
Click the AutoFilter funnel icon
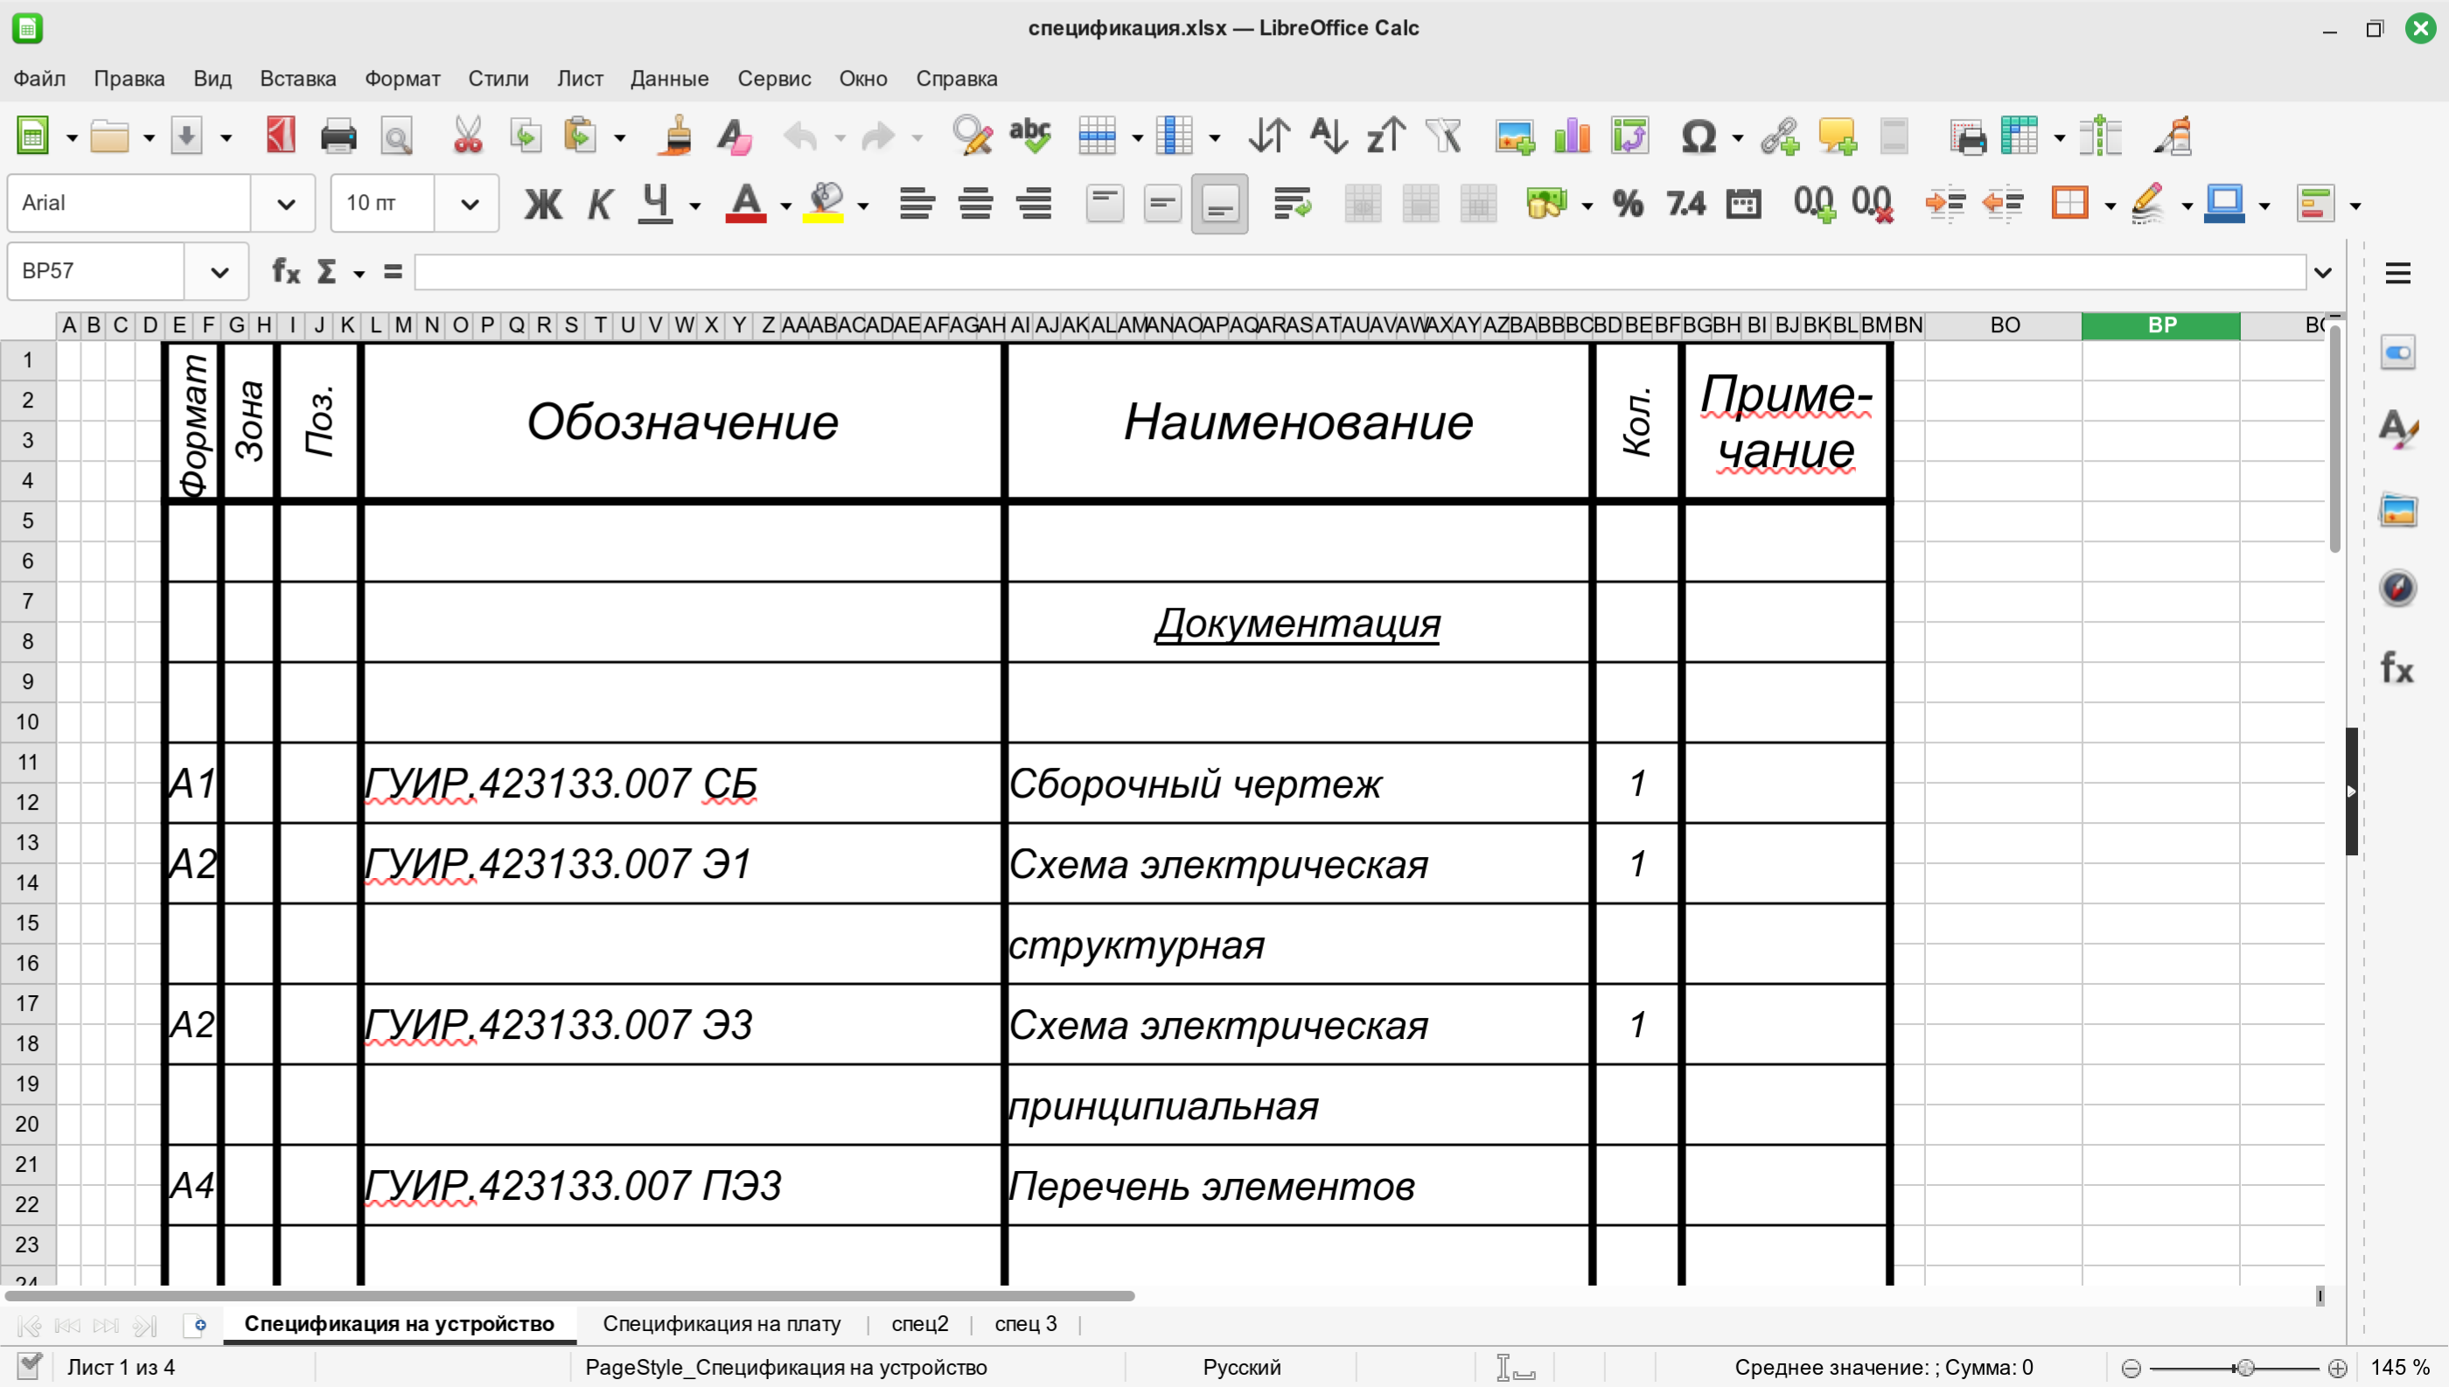[x=1444, y=136]
